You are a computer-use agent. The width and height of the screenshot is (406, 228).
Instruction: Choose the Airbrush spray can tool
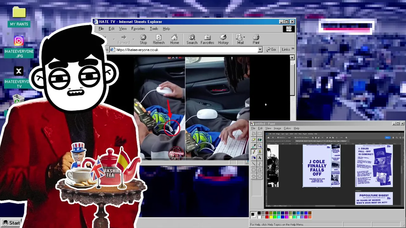254,158
